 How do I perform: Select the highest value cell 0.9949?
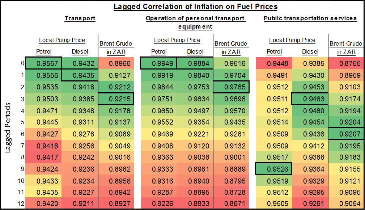158,63
